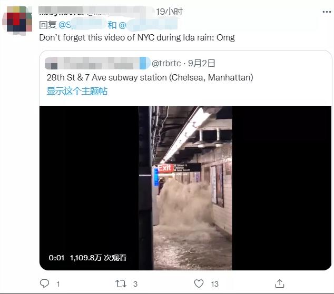Play the flooded subway station video
The width and height of the screenshot is (334, 294).
tap(185, 188)
